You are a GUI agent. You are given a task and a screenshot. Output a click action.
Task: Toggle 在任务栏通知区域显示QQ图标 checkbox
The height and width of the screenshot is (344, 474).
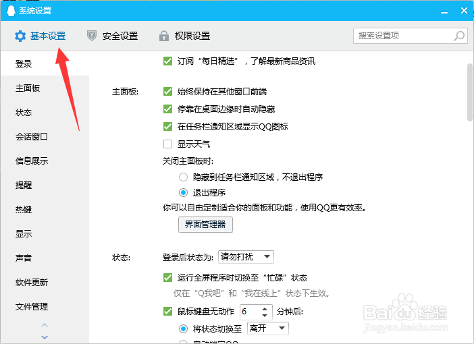167,126
